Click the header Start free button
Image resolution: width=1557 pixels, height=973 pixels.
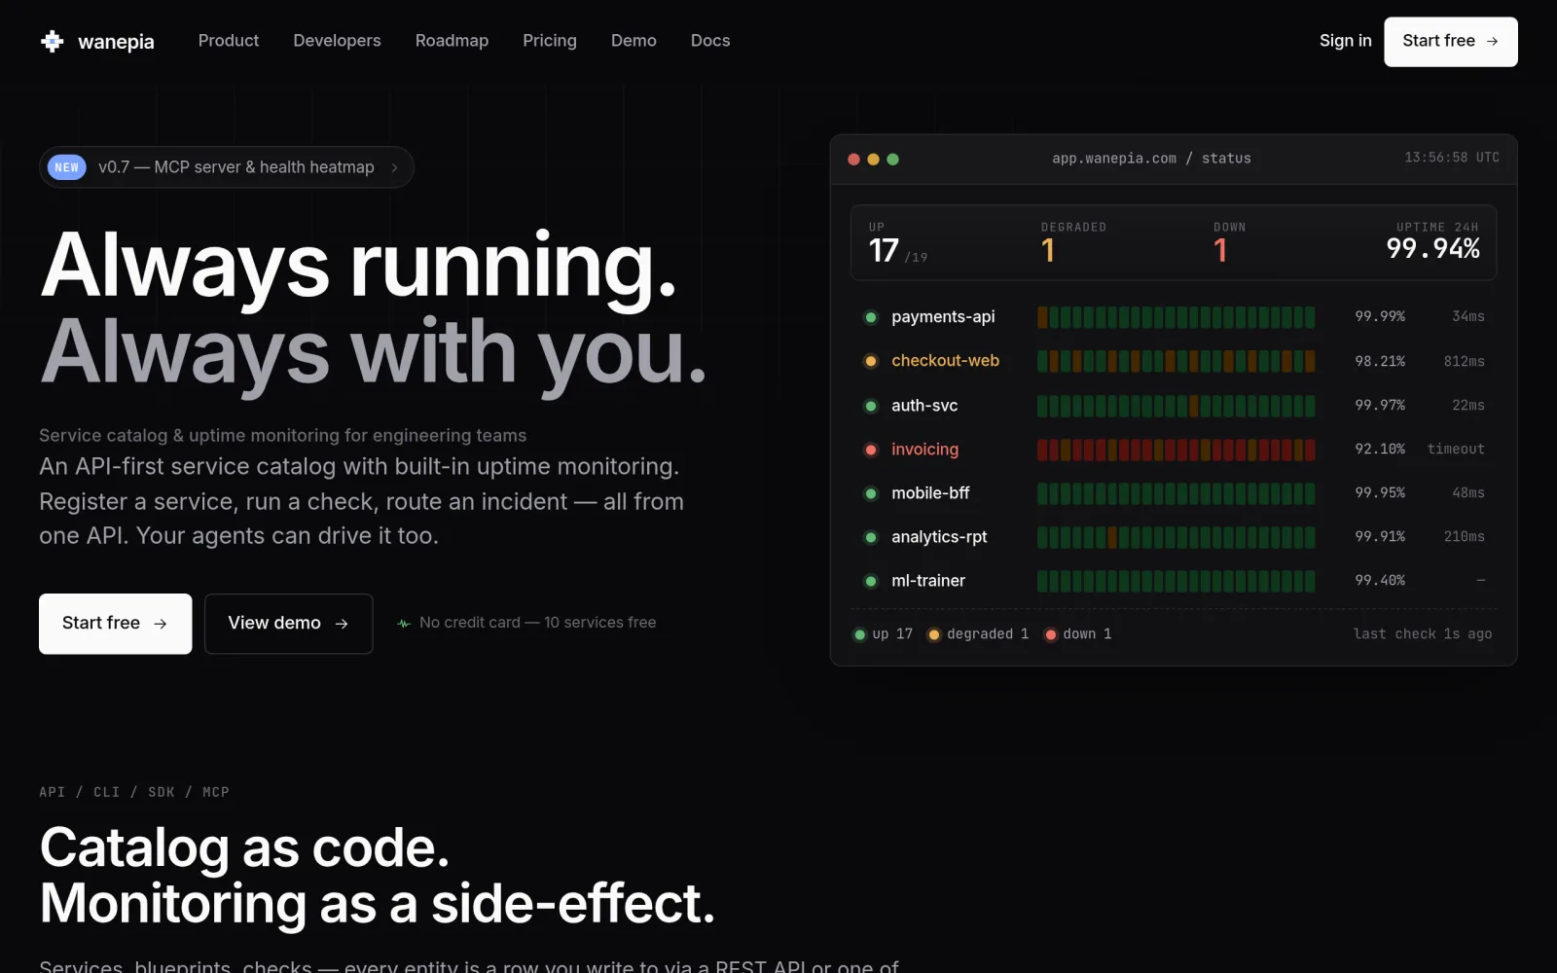pyautogui.click(x=1451, y=42)
